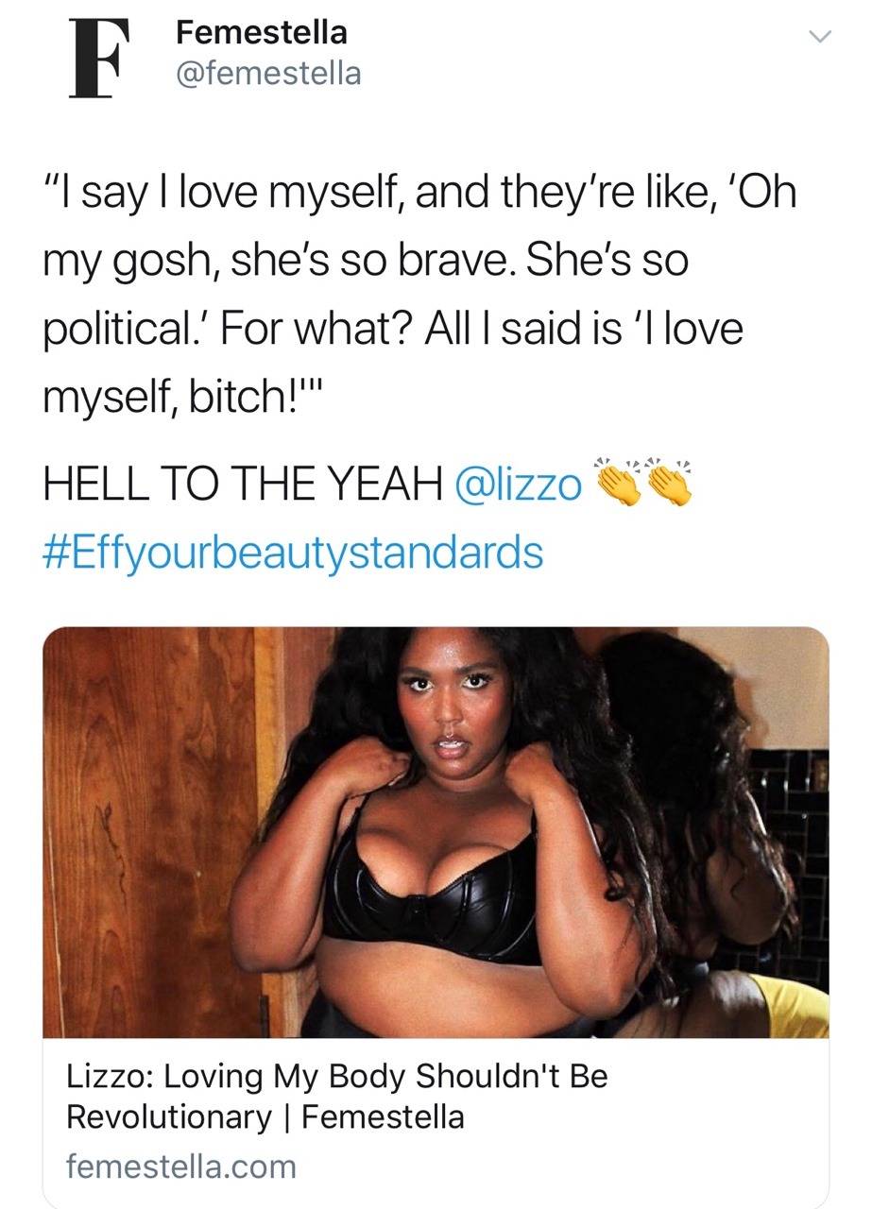872x1209 pixels.
Task: Tap the 'Revolutionary | Femestella' title line
Action: coord(265,1117)
